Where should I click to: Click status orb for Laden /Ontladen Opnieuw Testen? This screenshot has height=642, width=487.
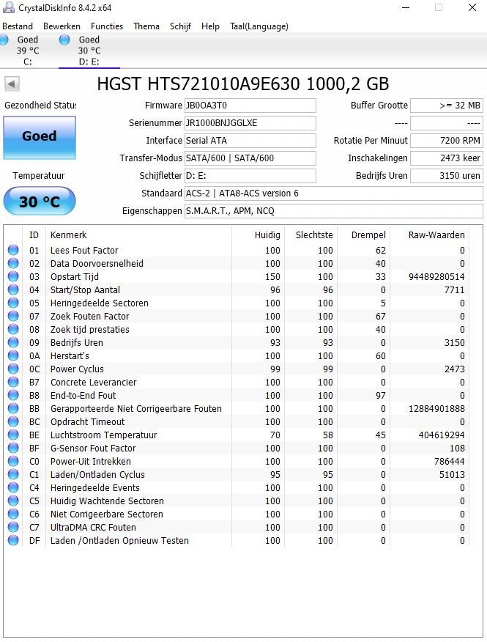coord(13,540)
